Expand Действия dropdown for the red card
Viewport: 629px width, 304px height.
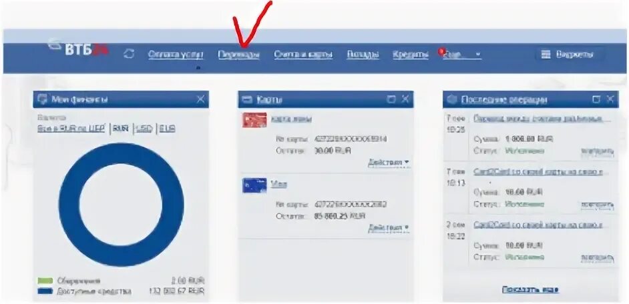pos(389,162)
